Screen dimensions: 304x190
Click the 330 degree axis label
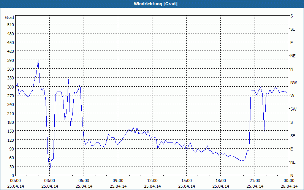pos(11,78)
